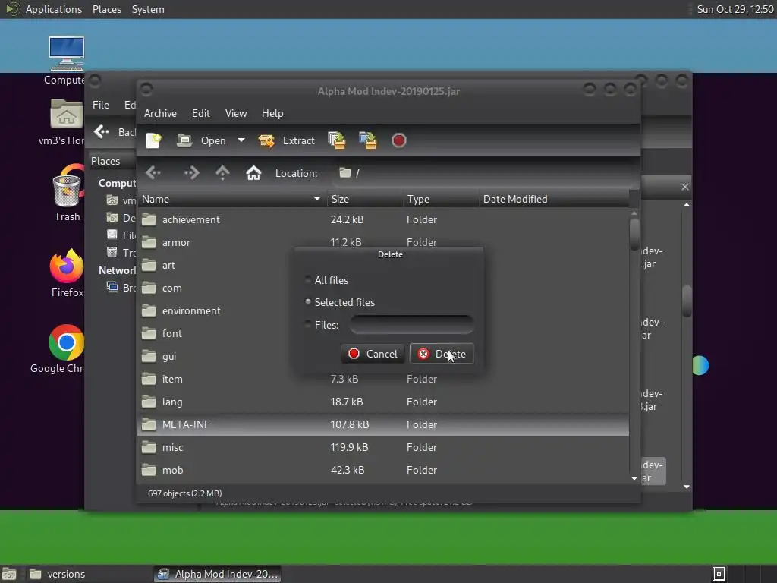The width and height of the screenshot is (777, 583).
Task: Select the armor folder icon
Action: click(149, 242)
